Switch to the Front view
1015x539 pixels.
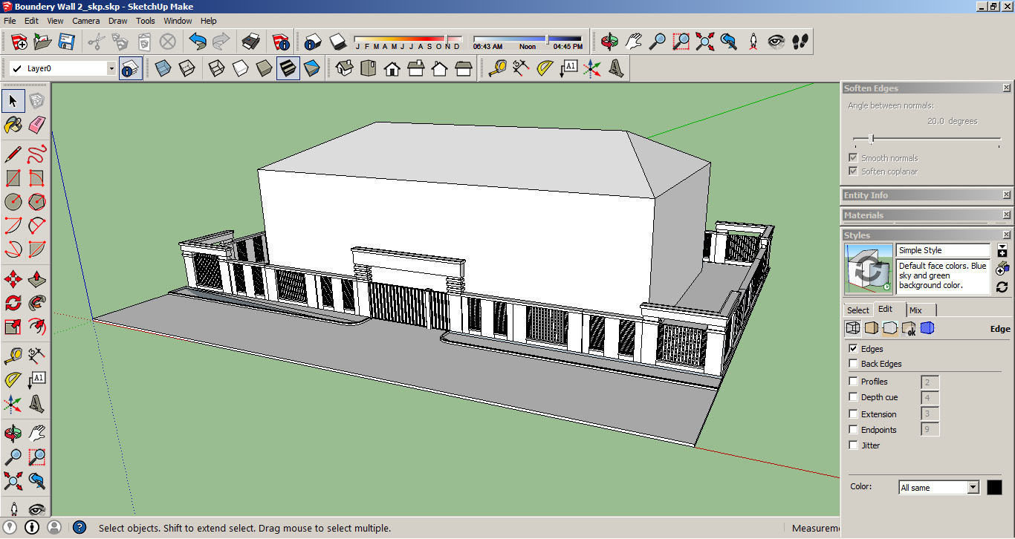pyautogui.click(x=392, y=68)
